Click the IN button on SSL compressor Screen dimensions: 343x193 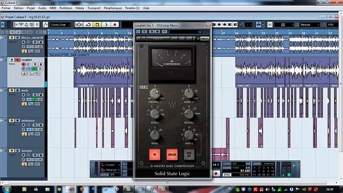pos(155,154)
